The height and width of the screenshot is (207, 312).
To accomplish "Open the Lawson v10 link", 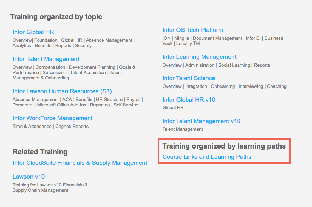I will coord(29,177).
